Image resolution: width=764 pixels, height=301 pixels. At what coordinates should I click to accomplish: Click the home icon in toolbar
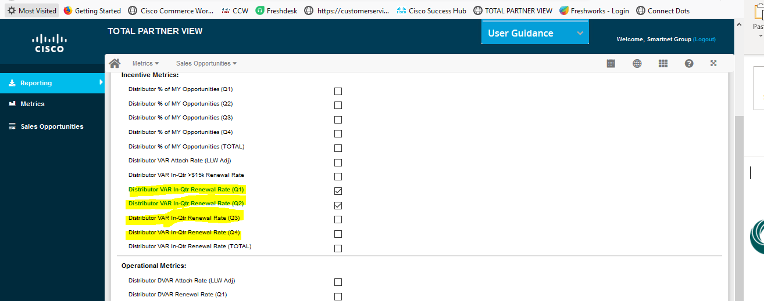point(115,63)
